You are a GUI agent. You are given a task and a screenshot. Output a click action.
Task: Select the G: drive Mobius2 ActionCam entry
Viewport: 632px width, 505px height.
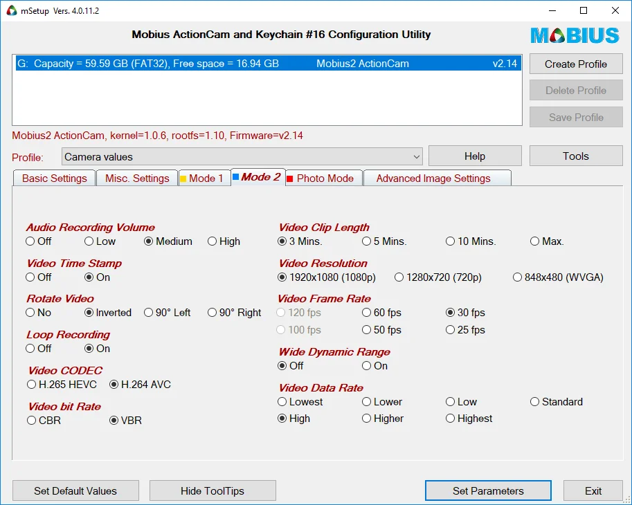click(268, 64)
